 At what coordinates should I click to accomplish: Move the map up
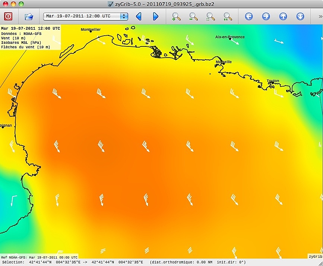click(283, 16)
